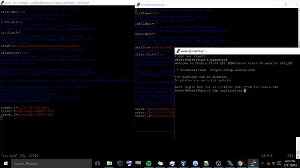Click the 'server.3=' line in vivek1 window
The image size is (300, 168).
[x=27, y=114]
